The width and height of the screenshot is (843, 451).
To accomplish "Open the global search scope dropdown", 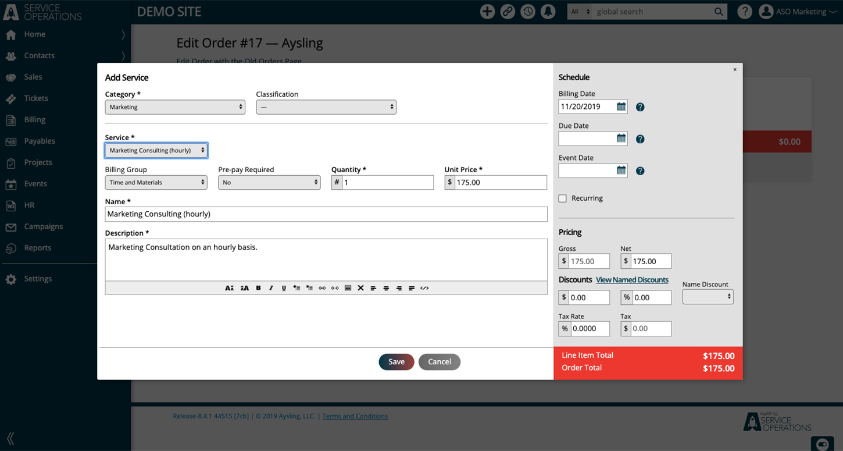I will (x=580, y=12).
